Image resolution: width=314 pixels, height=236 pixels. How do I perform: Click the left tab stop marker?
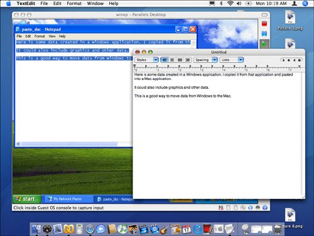(283, 60)
